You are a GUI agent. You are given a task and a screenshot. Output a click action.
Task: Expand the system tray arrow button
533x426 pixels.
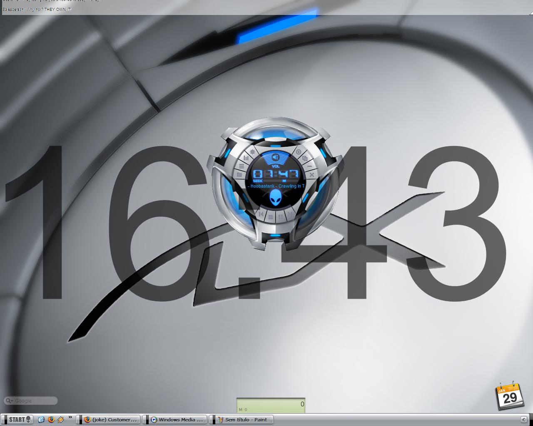523,419
